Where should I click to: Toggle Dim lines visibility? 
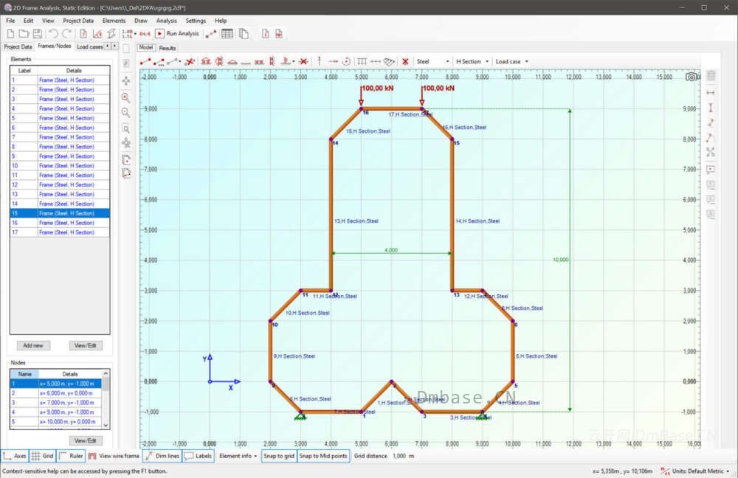pos(162,456)
